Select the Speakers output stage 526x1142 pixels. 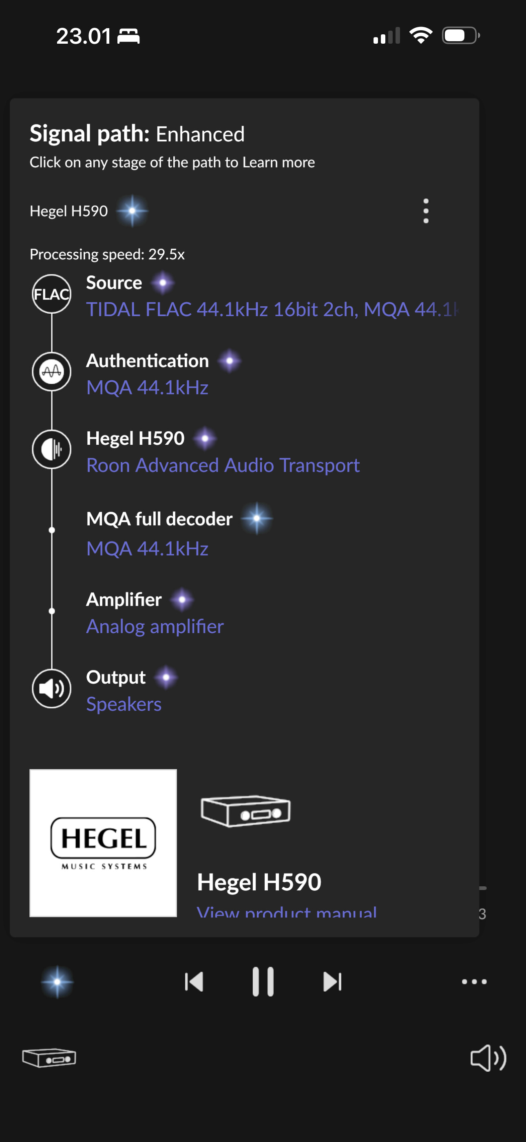coord(124,704)
